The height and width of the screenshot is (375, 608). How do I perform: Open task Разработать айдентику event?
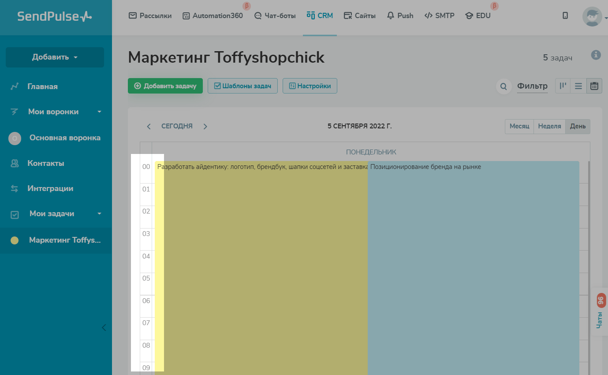(x=261, y=268)
